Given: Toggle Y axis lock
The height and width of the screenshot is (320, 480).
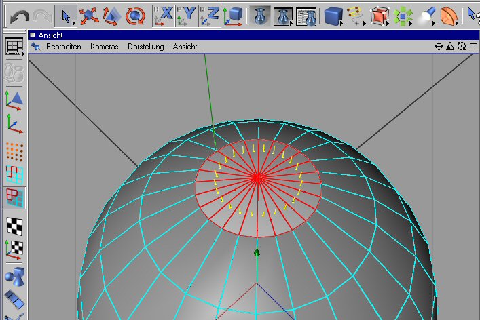Looking at the screenshot, I should [x=186, y=15].
